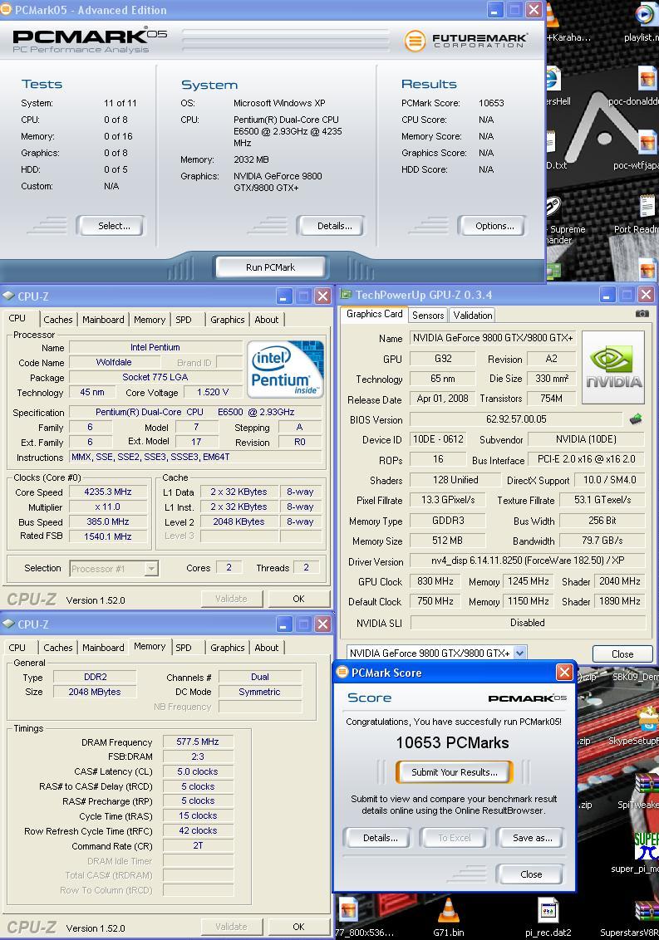Viewport: 659px width, 940px height.
Task: Click the Specification field Pentium E6500
Action: [x=195, y=412]
